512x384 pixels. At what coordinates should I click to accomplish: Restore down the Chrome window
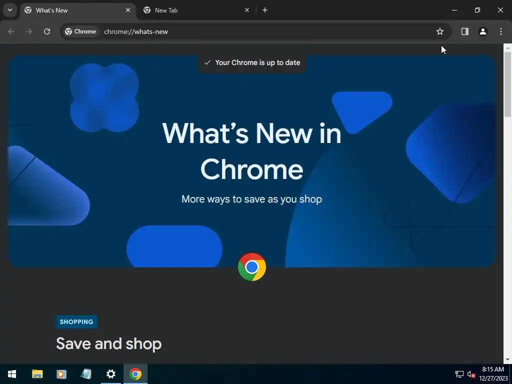(x=477, y=10)
